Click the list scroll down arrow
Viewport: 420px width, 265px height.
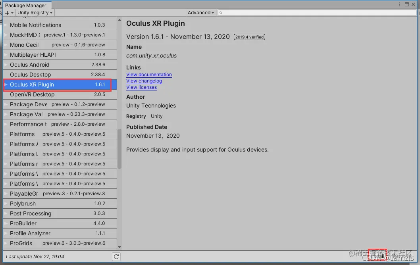coord(119,247)
